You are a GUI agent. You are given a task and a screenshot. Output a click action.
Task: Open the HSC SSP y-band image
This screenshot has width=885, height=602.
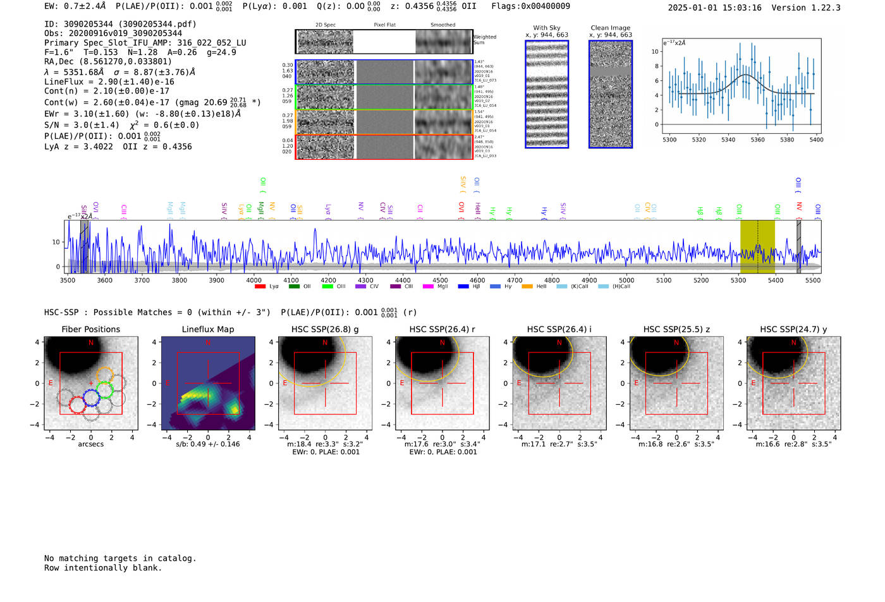tap(793, 383)
